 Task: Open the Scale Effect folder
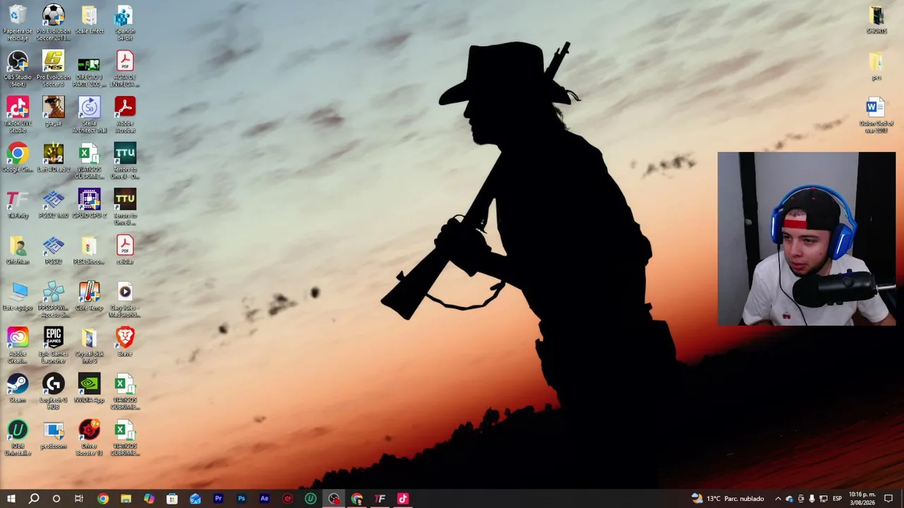[x=89, y=20]
